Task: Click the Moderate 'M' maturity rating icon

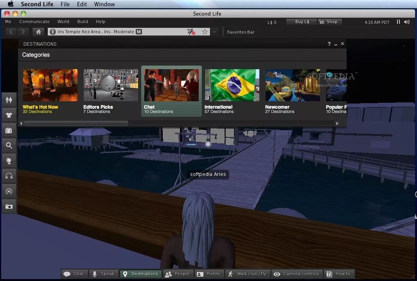Action: pos(138,32)
